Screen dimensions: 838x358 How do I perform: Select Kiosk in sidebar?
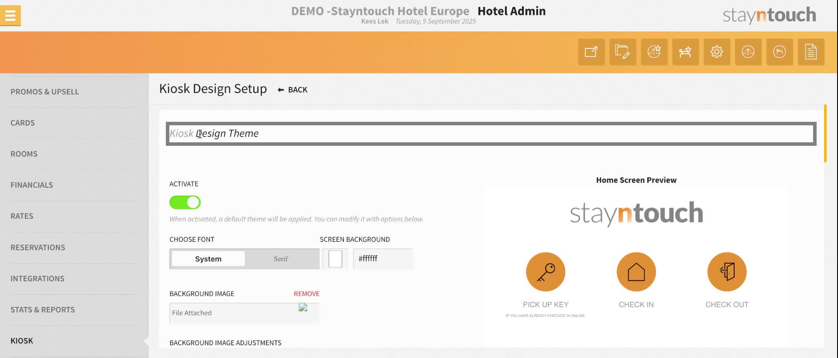pyautogui.click(x=22, y=341)
